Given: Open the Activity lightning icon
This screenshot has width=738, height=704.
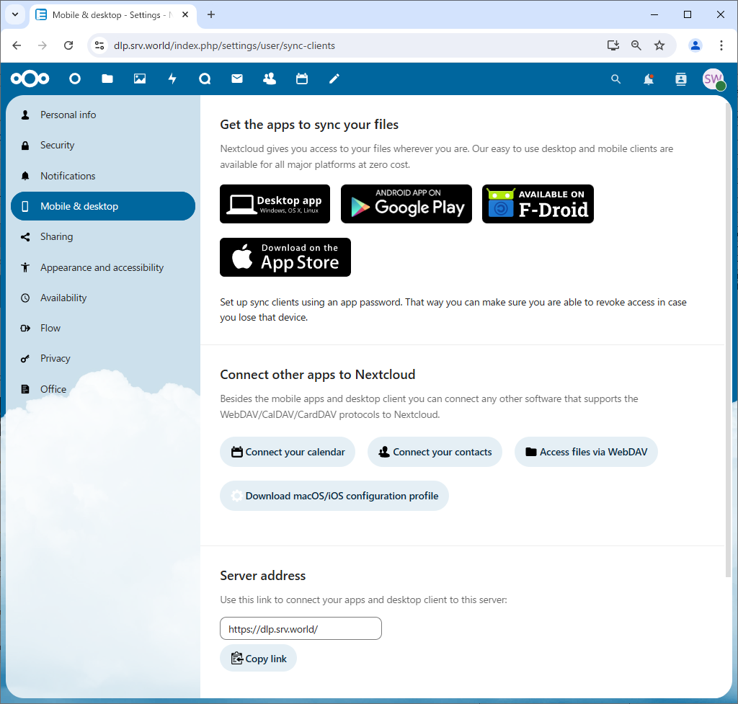Looking at the screenshot, I should click(172, 79).
